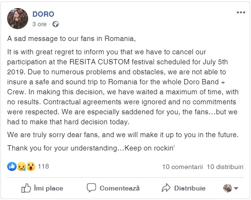Click the globe public privacy icon
This screenshot has height=200, width=251.
click(x=55, y=24)
